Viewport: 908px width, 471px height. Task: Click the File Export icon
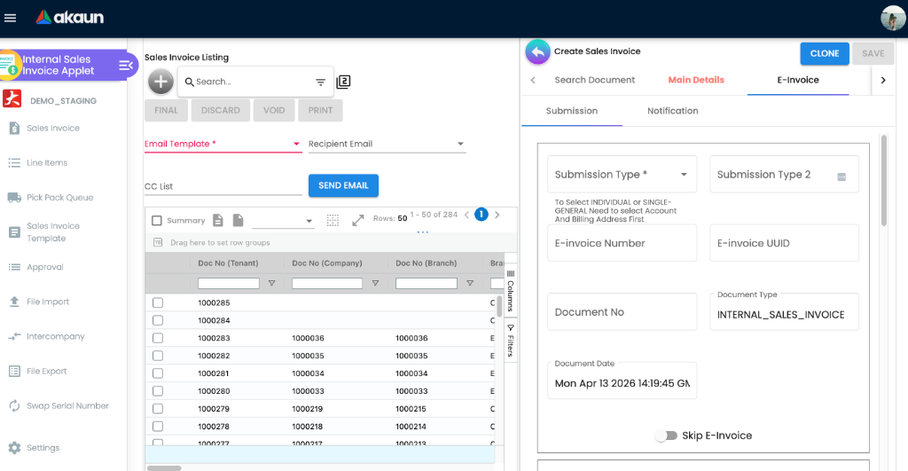(x=14, y=372)
